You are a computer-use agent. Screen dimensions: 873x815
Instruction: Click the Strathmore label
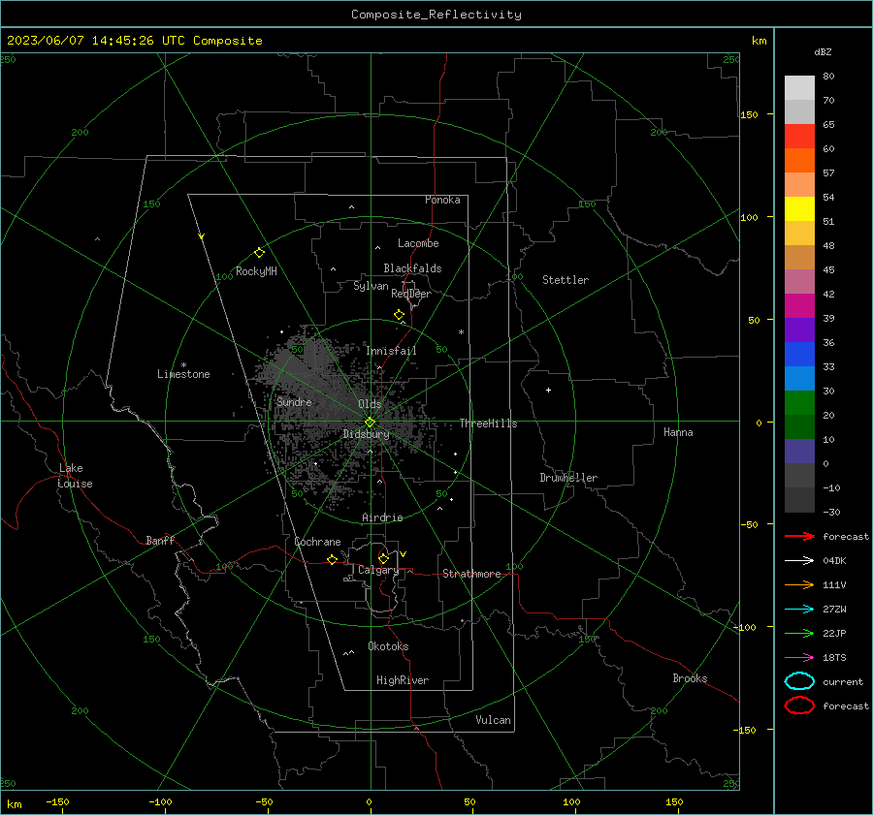(471, 574)
